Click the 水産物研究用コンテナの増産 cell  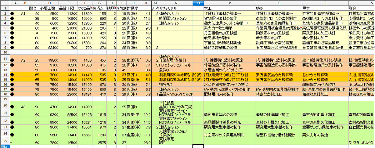point(229,85)
